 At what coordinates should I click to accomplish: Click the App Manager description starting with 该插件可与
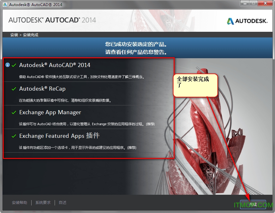(x=87, y=124)
